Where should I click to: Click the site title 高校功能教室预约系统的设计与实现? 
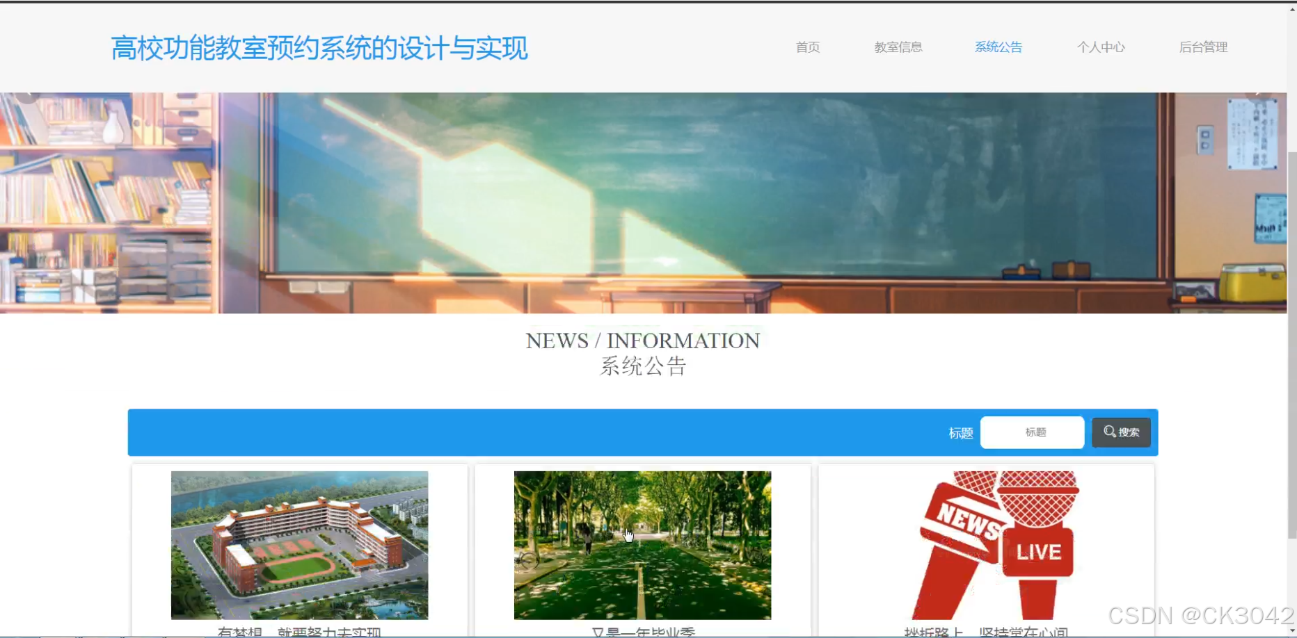click(x=319, y=48)
